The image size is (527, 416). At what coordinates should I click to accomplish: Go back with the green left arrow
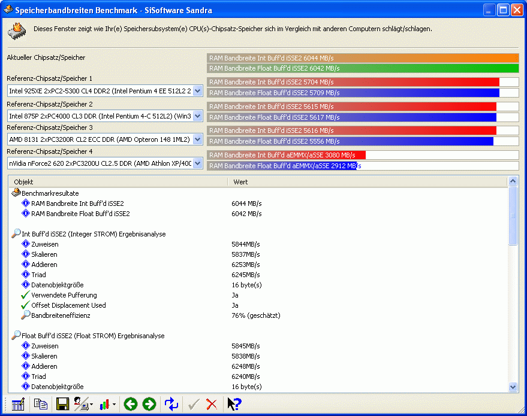pyautogui.click(x=131, y=404)
